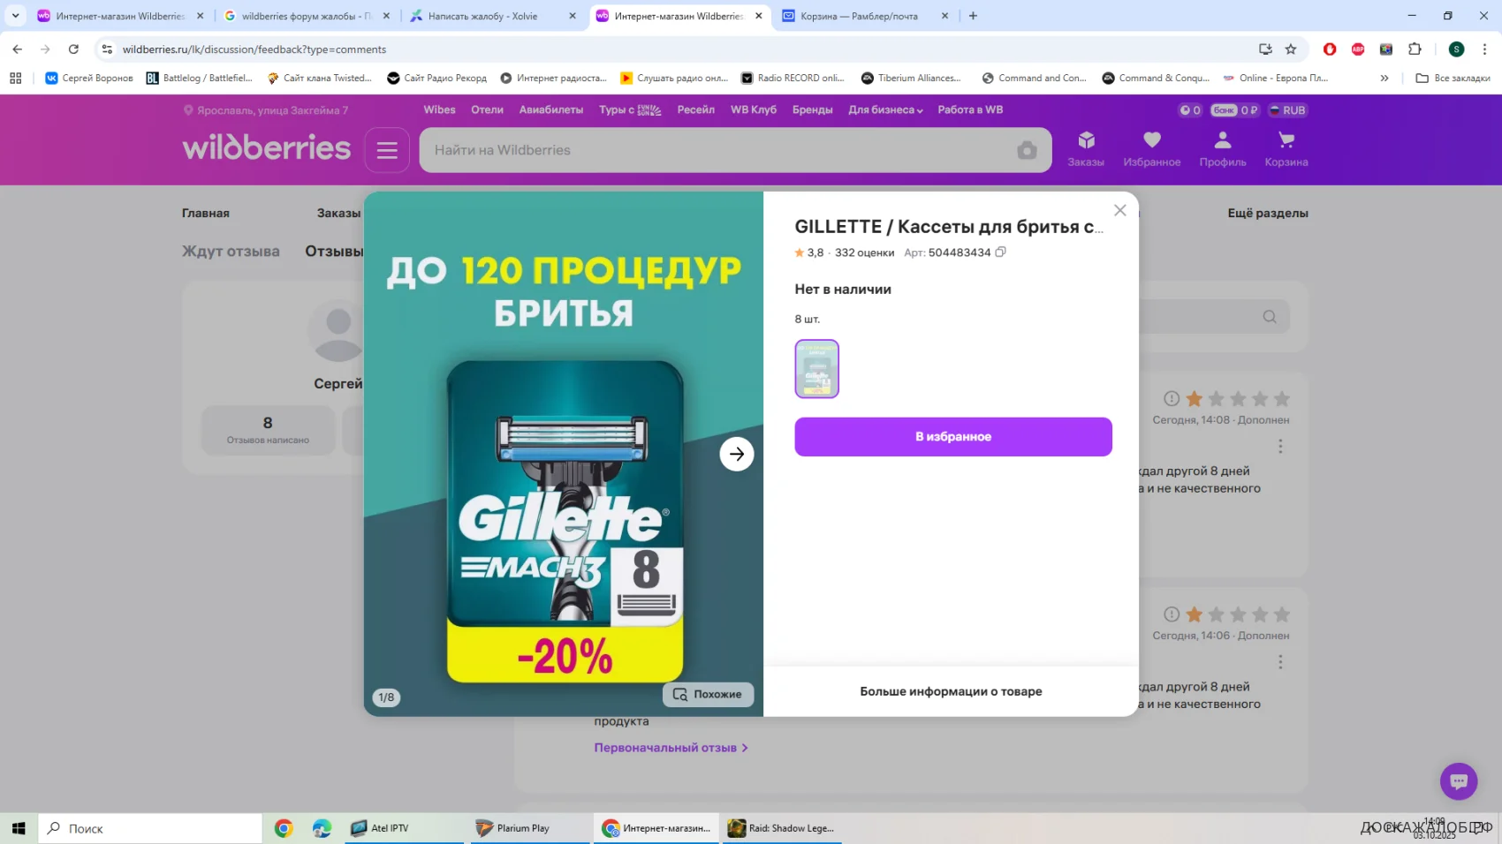Expand the Для бизнеса dropdown
The width and height of the screenshot is (1502, 844).
(x=885, y=110)
